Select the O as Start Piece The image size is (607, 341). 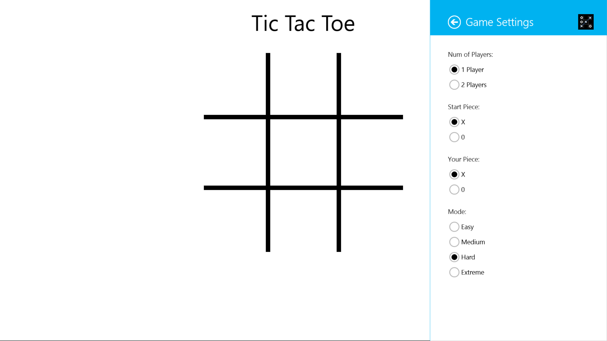coord(454,137)
